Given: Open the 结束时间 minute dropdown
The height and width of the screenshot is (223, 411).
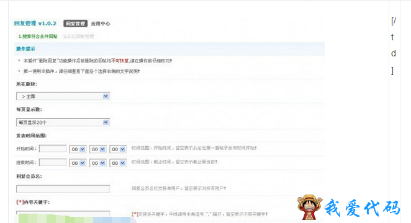Looking at the screenshot, I should [97, 163].
